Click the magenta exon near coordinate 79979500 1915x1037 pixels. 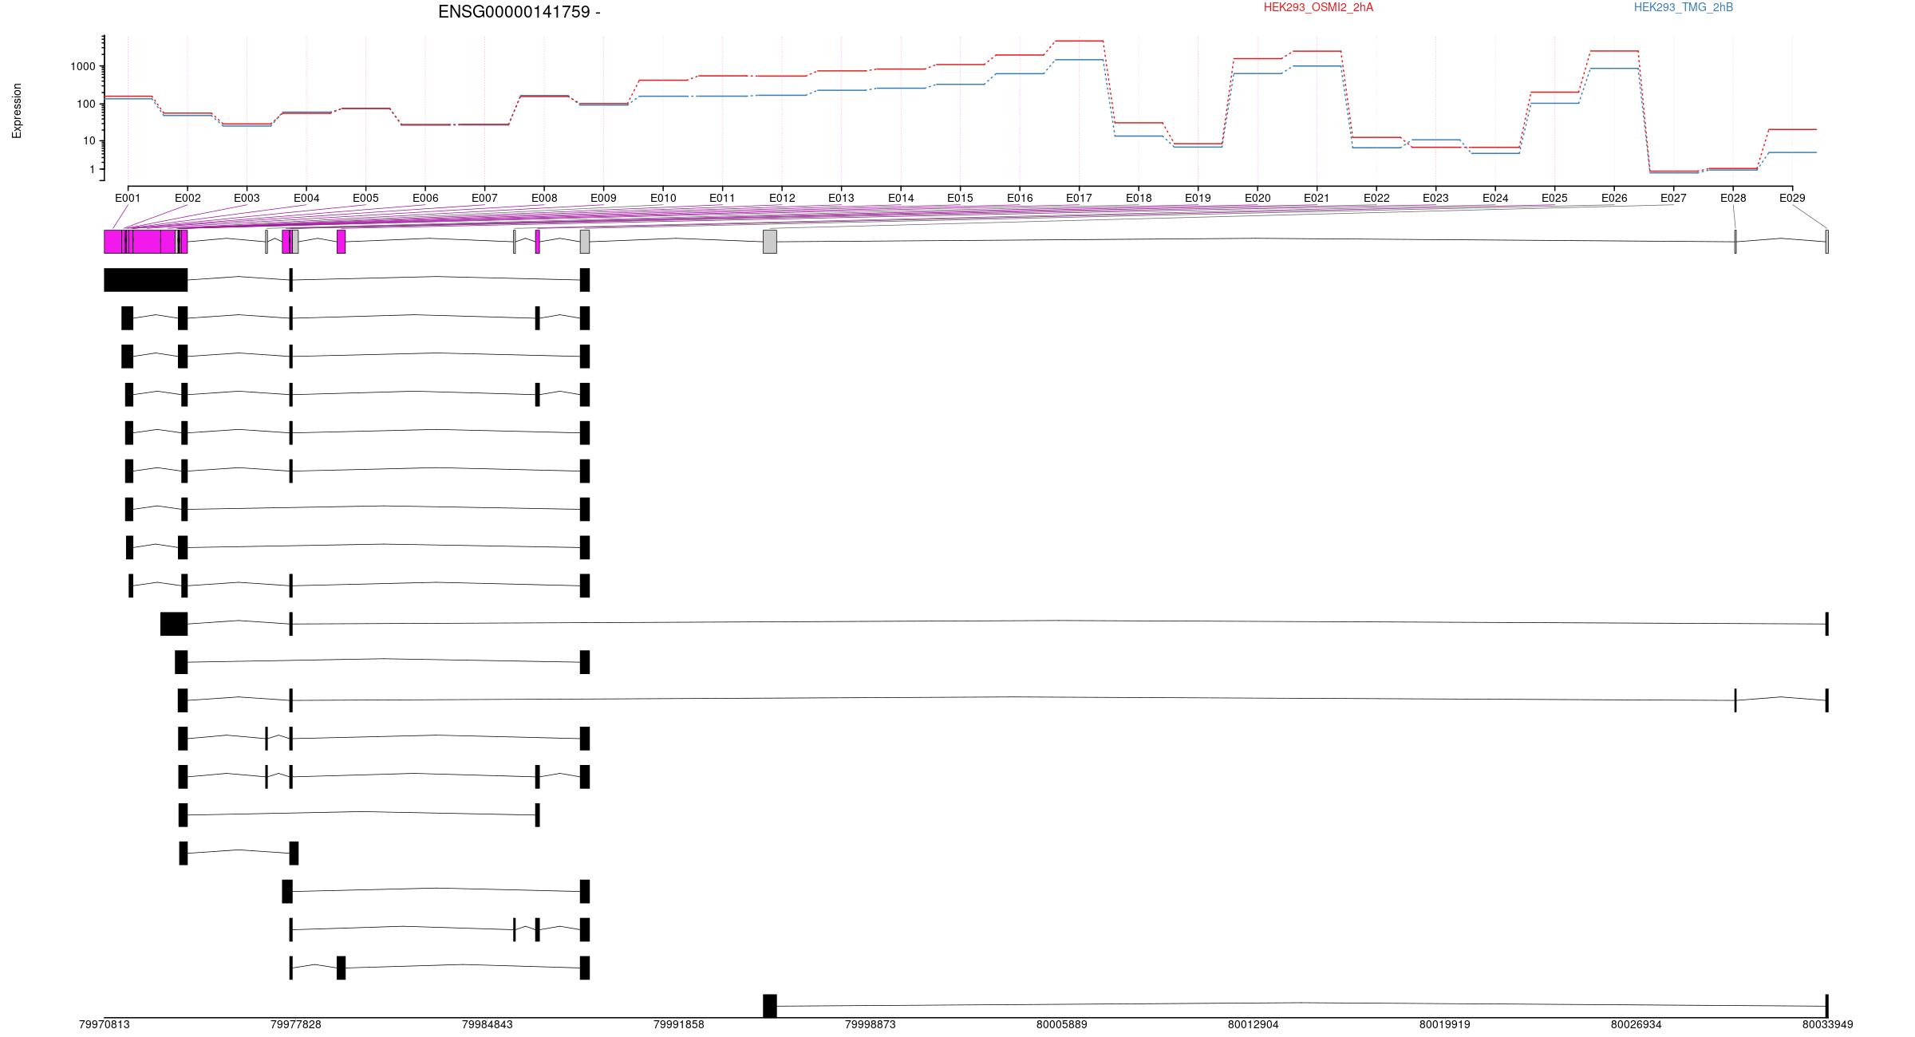pyautogui.click(x=342, y=242)
